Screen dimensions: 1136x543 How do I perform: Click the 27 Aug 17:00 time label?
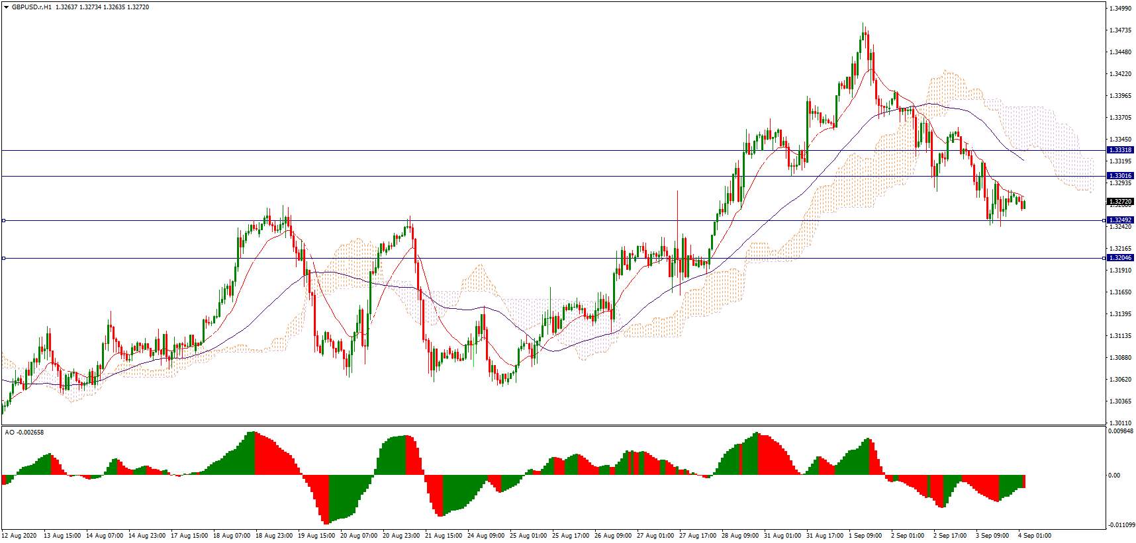[x=697, y=535]
